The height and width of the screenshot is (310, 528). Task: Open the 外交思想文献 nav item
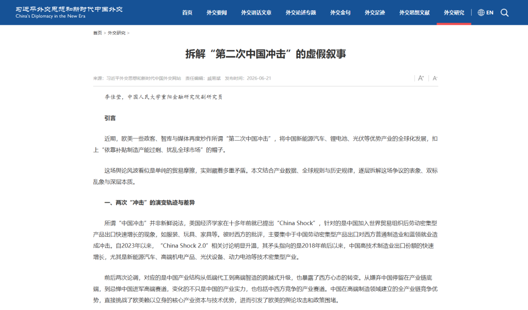pos(415,13)
